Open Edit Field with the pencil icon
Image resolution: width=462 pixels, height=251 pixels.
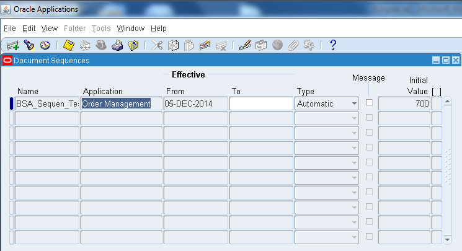(x=245, y=45)
